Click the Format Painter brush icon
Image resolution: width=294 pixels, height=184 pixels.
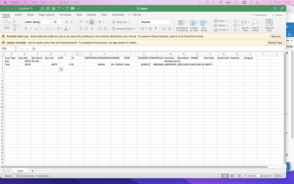click(14, 30)
